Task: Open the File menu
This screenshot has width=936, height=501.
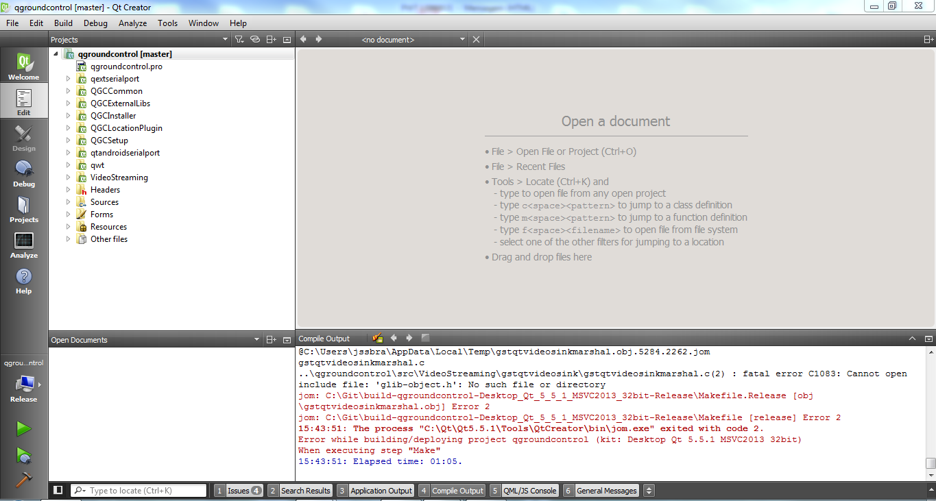Action: click(12, 23)
